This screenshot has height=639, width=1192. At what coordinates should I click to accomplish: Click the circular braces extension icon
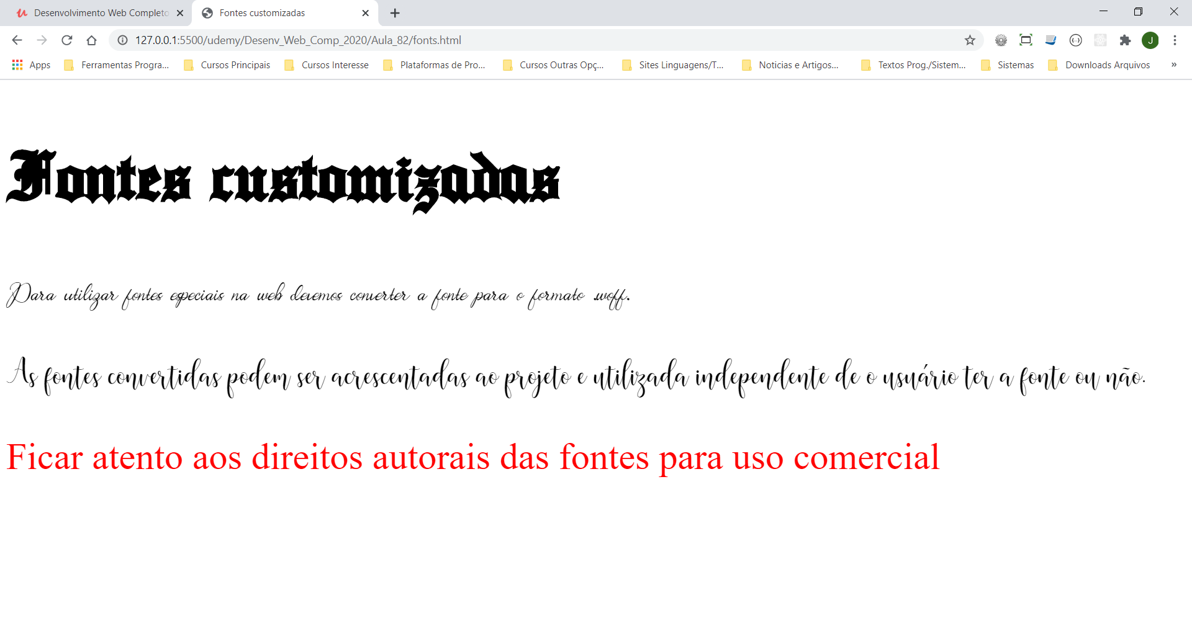(x=1075, y=40)
